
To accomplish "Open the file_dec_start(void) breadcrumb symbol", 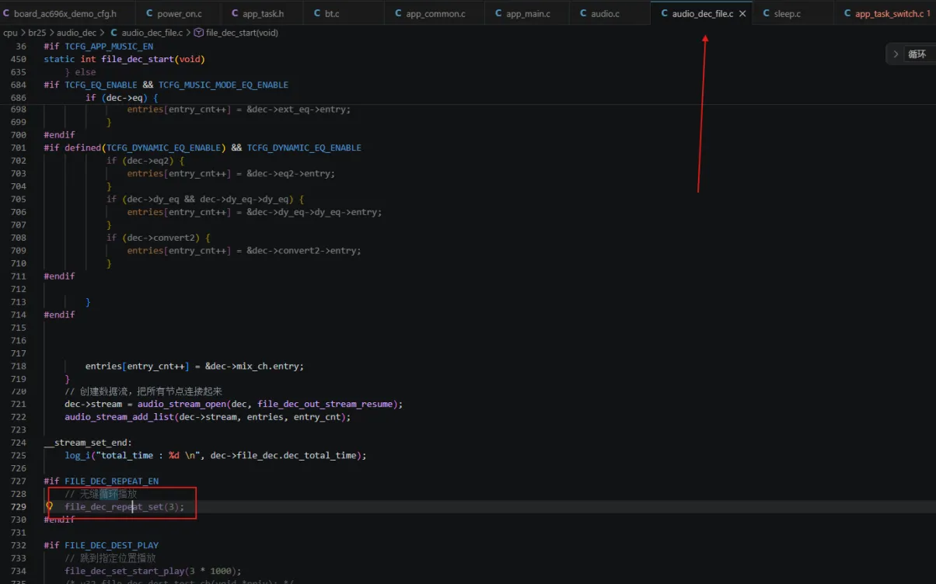I will (x=236, y=33).
